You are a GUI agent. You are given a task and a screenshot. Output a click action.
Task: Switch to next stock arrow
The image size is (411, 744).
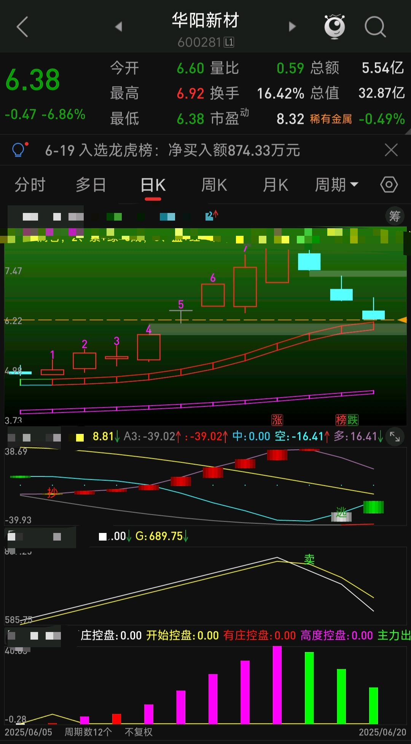[292, 26]
